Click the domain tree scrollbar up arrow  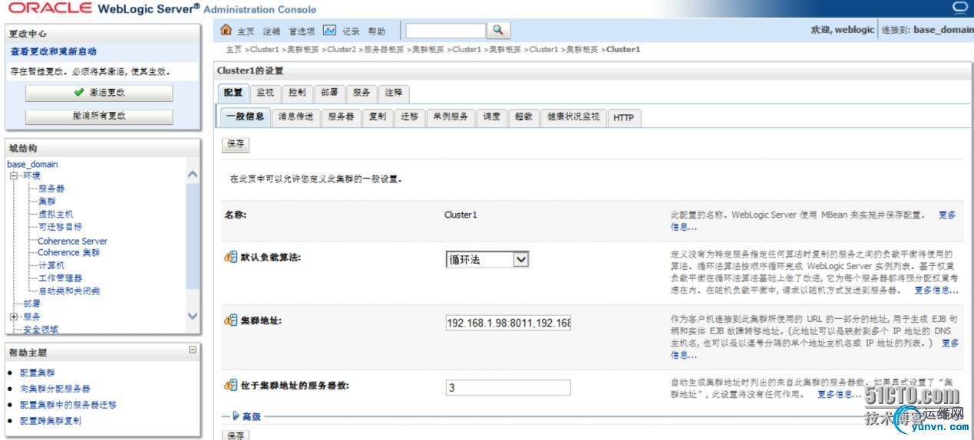pos(193,174)
